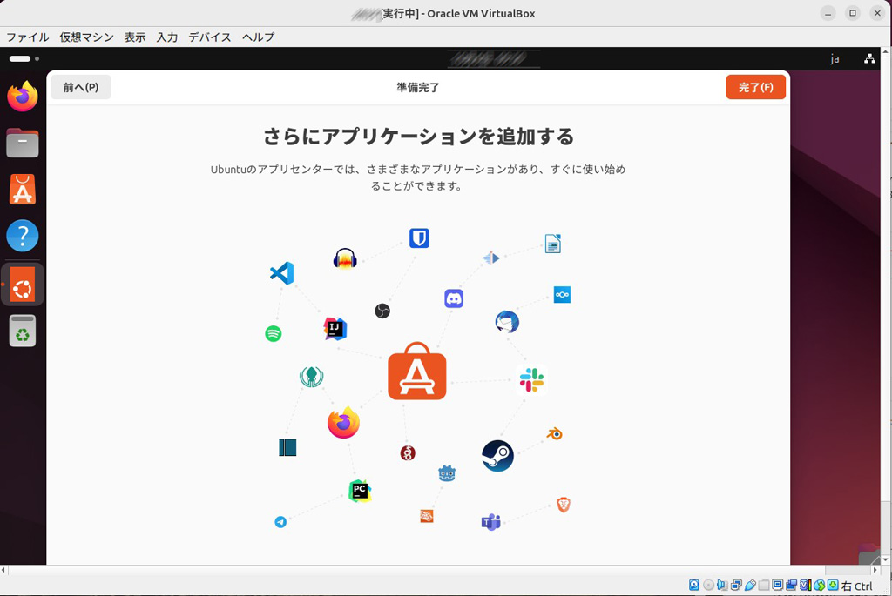Viewport: 892px width, 596px height.
Task: Click the dark teal book app icon
Action: point(287,447)
